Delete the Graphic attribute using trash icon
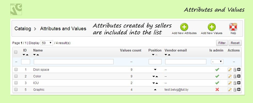The width and height of the screenshot is (253, 103). click(235, 89)
